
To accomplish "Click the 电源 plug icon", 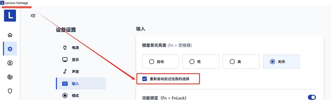I will pos(65,47).
